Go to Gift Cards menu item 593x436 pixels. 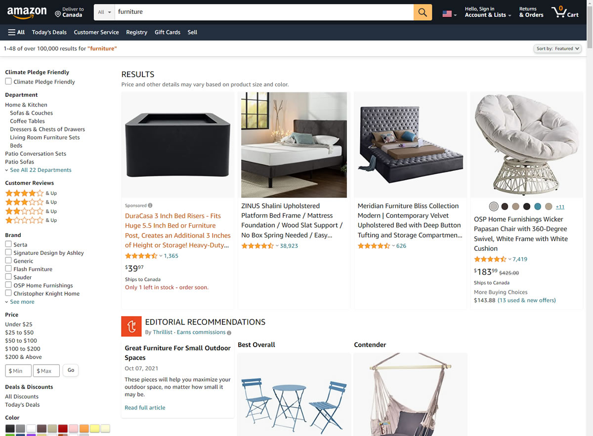(x=168, y=32)
